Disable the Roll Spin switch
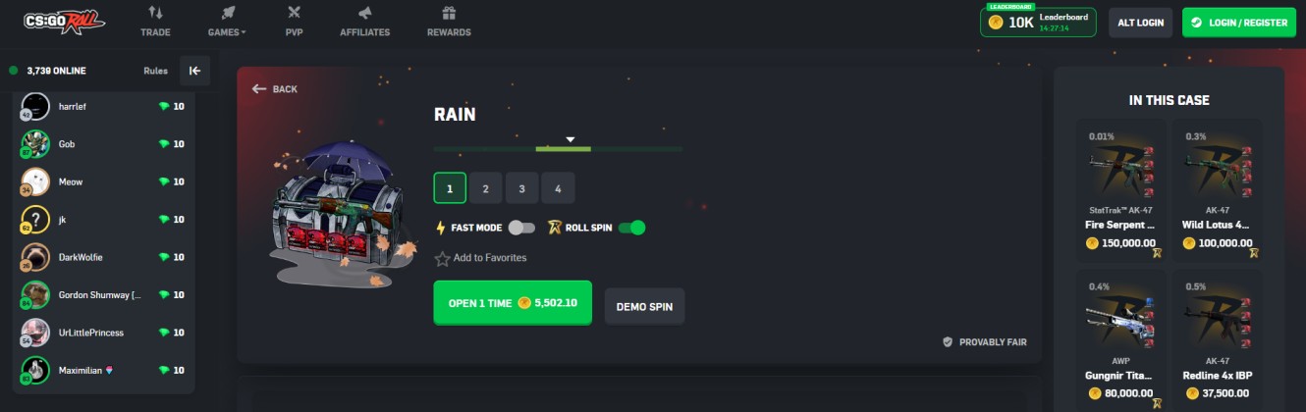Screen dimensions: 1306x412 point(631,228)
